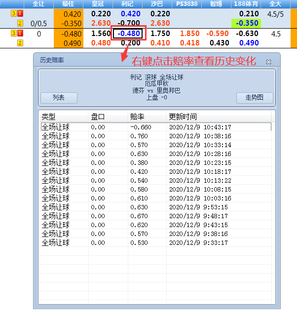The width and height of the screenshot is (297, 316).
Task: Click the 类型 column header
Action: (63, 117)
